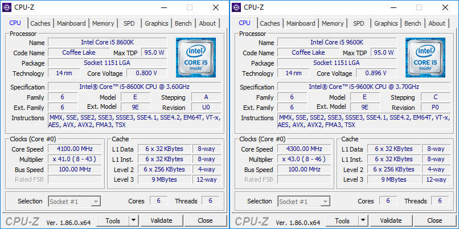
Task: Minimize the i5 9600K CPU-Z window
Action: click(x=393, y=7)
